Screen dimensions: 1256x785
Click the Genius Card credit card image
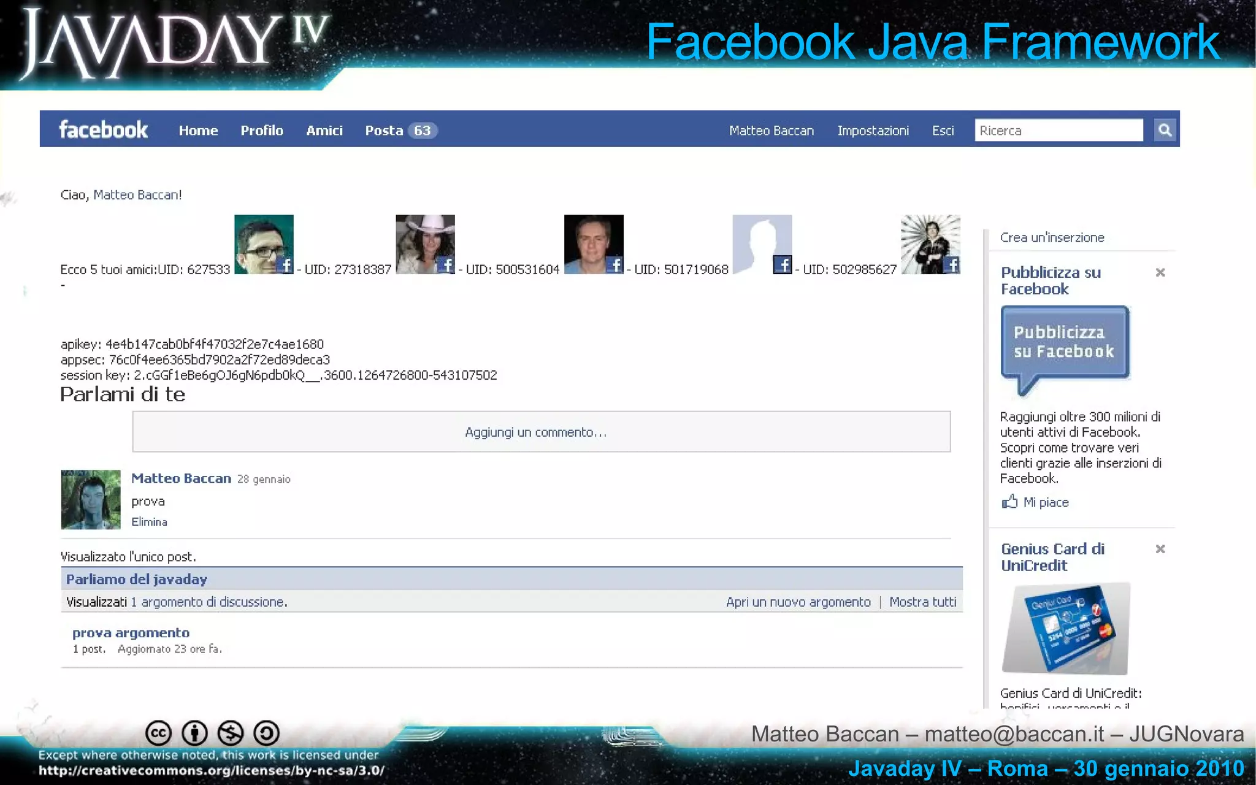pos(1066,629)
